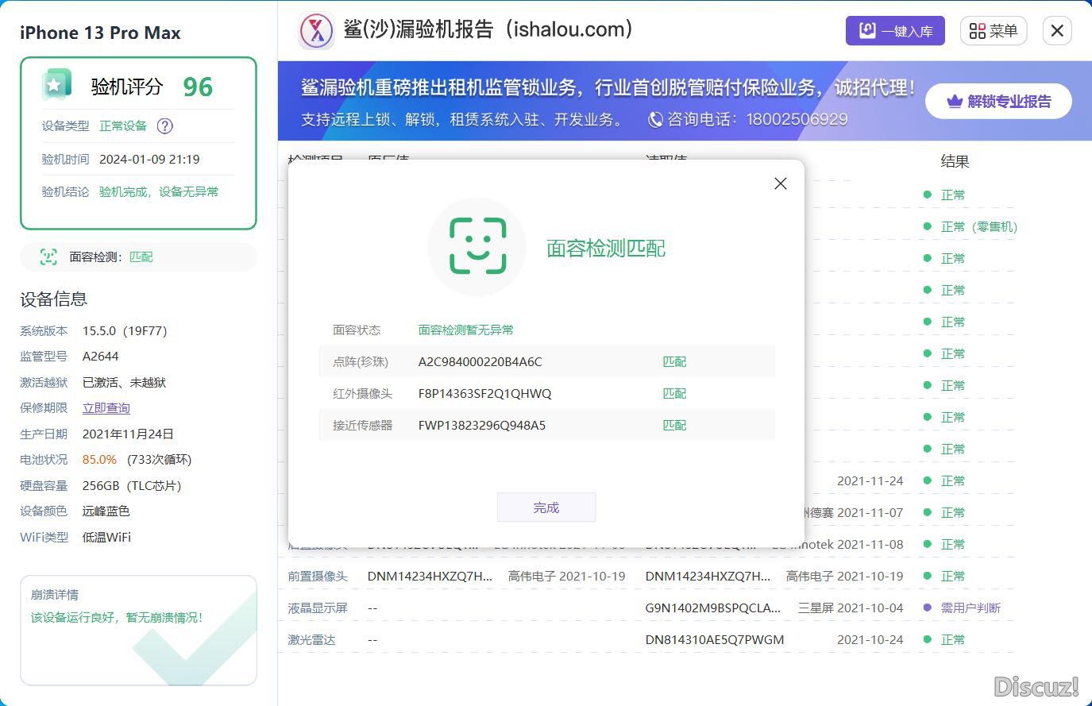Click the model number A2644
1092x706 pixels.
pos(101,356)
